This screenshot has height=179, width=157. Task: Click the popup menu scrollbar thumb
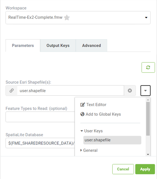click(x=148, y=119)
